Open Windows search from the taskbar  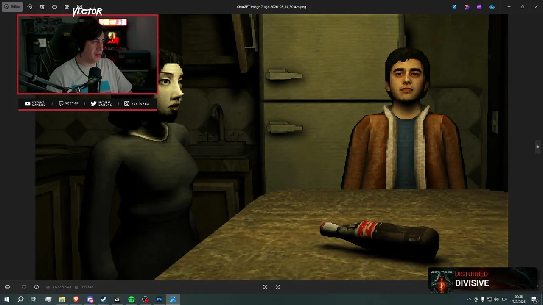20,299
